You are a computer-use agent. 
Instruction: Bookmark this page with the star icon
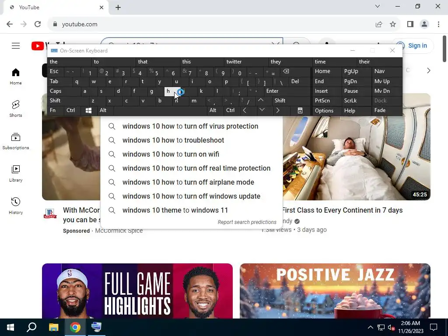[393, 24]
